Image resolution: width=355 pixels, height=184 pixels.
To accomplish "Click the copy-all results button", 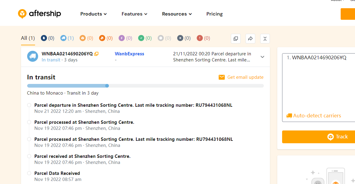I will click(x=236, y=39).
